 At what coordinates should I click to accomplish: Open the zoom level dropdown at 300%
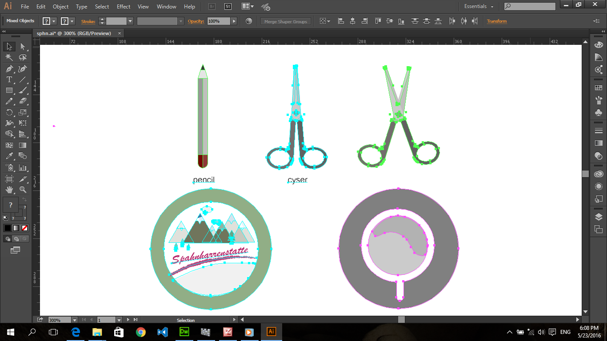75,320
